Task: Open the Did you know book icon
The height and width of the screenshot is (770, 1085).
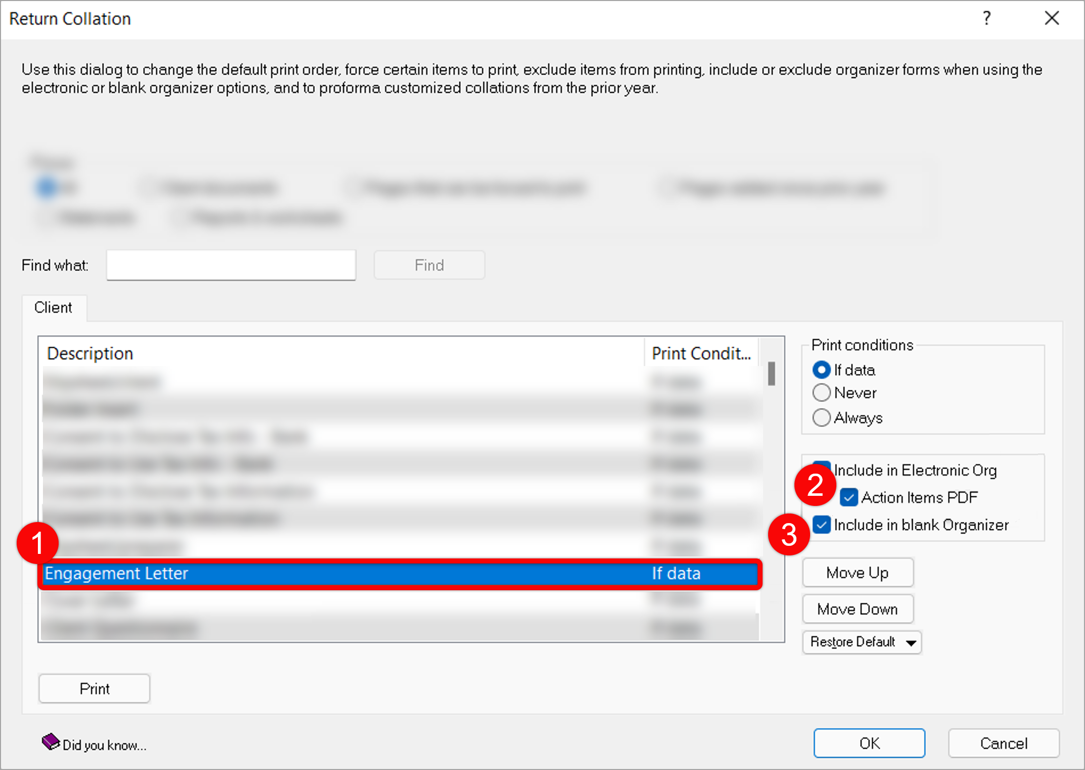Action: tap(51, 742)
